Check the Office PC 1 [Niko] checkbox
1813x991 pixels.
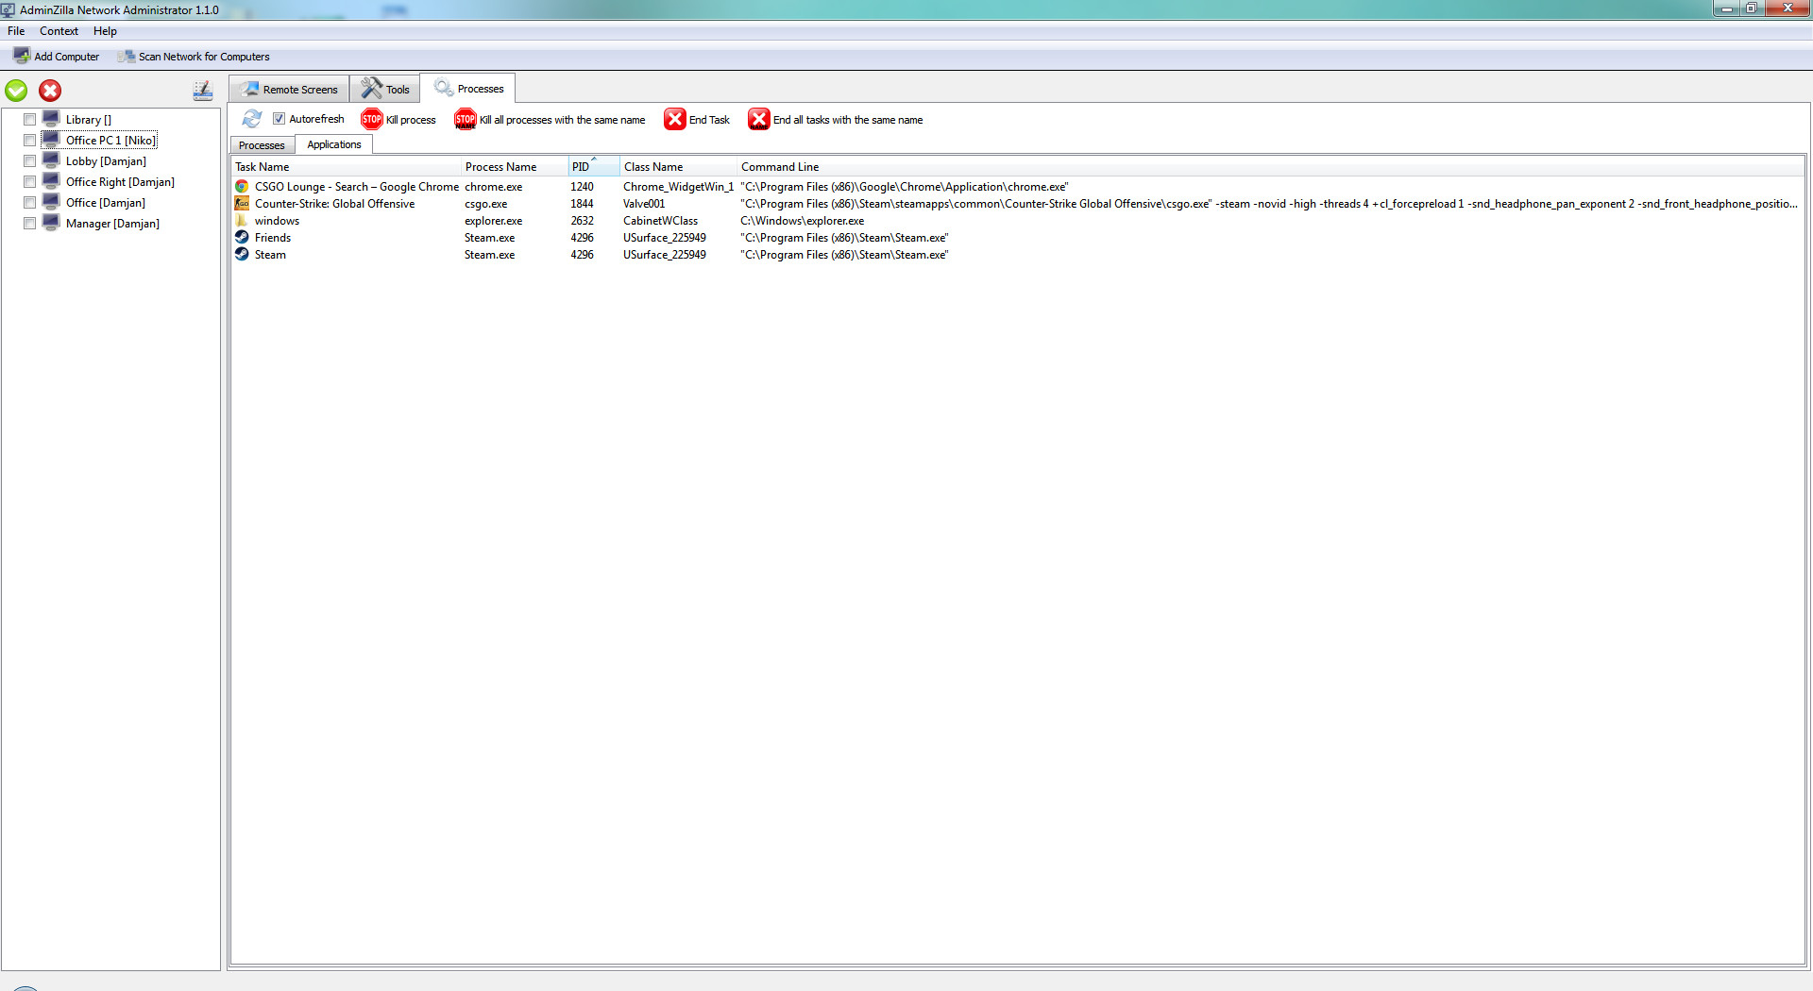pyautogui.click(x=29, y=141)
